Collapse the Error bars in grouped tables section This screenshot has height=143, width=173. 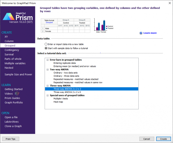click(x=48, y=60)
